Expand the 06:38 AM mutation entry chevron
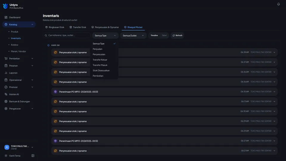The width and height of the screenshot is (286, 161). 274,52
